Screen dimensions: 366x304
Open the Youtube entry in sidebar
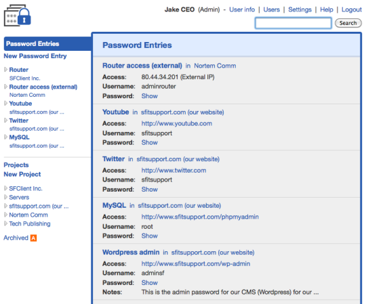tap(20, 104)
